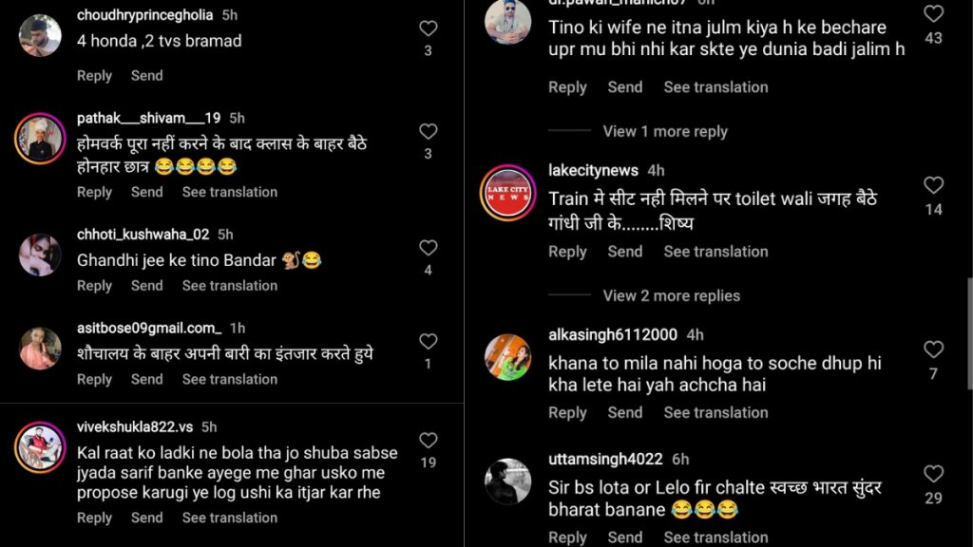This screenshot has width=973, height=547.
Task: See translation of chhoti_kushwaha_02's comment
Action: (230, 286)
